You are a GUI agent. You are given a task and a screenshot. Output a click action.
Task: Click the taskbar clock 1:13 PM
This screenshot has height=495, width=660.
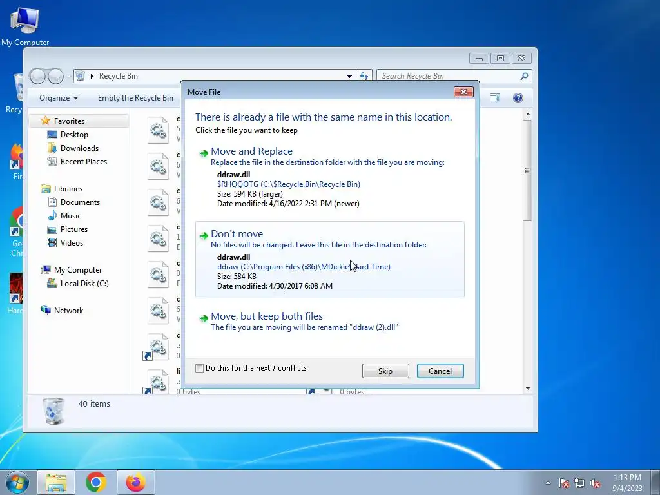coord(627,478)
